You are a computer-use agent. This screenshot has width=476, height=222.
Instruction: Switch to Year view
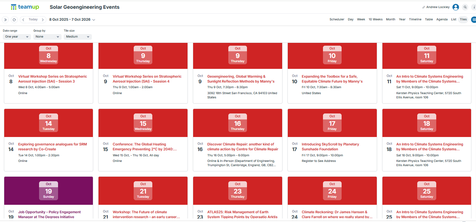(x=402, y=20)
